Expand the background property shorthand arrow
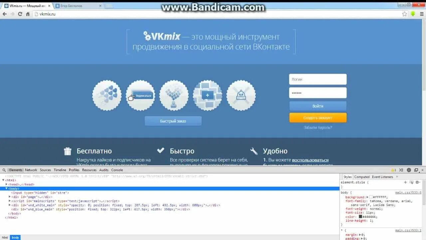This screenshot has height=240, width=426. 367,197
